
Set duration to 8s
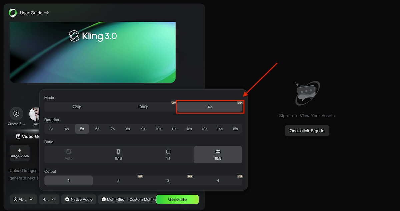pyautogui.click(x=128, y=129)
